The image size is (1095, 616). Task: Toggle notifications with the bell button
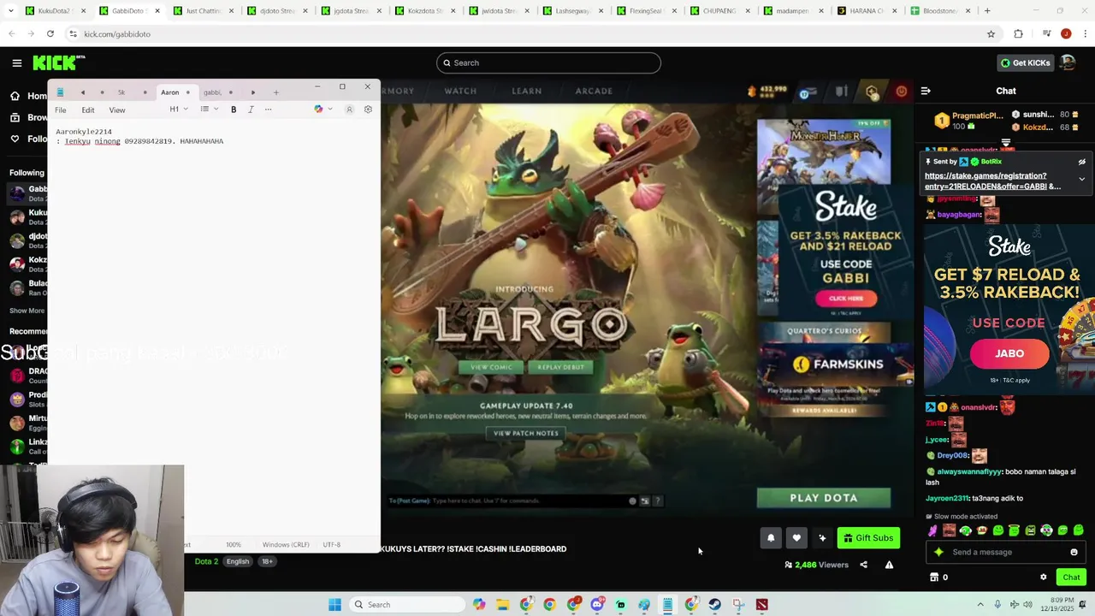point(771,538)
